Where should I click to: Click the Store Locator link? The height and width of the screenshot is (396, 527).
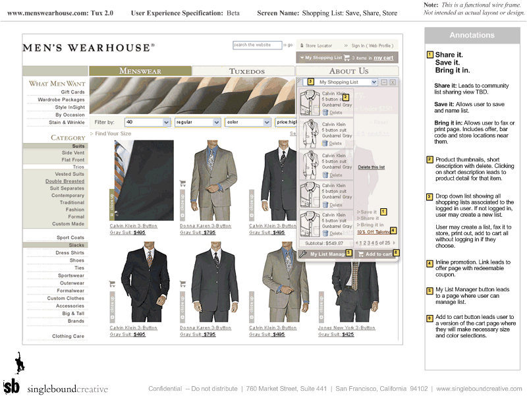click(318, 45)
